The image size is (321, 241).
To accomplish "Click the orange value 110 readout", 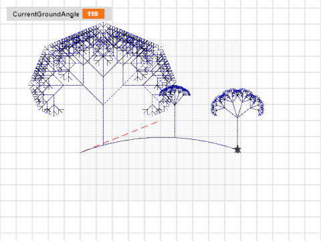I will (93, 14).
